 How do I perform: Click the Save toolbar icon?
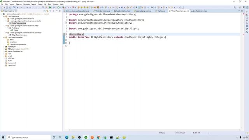tap(7, 7)
